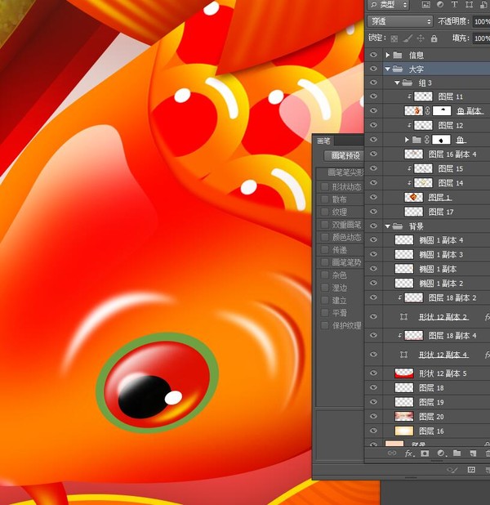Click the pixel layer filter icon
490x505 pixels.
pyautogui.click(x=426, y=5)
